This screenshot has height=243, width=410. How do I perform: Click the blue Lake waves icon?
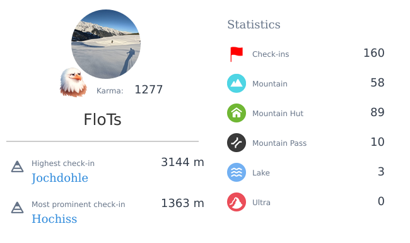click(237, 172)
